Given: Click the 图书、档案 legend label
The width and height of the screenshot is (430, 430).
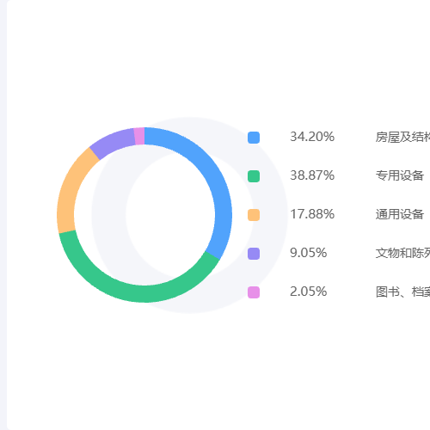Looking at the screenshot, I should click(402, 292).
